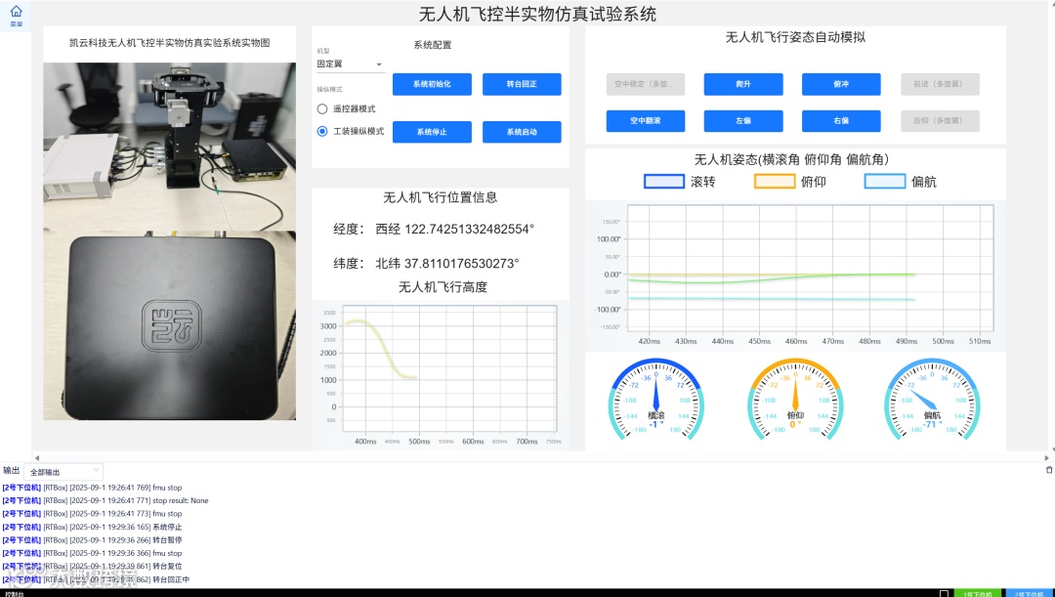Click the 左偏 left-yaw button
The image size is (1055, 597).
click(x=743, y=120)
